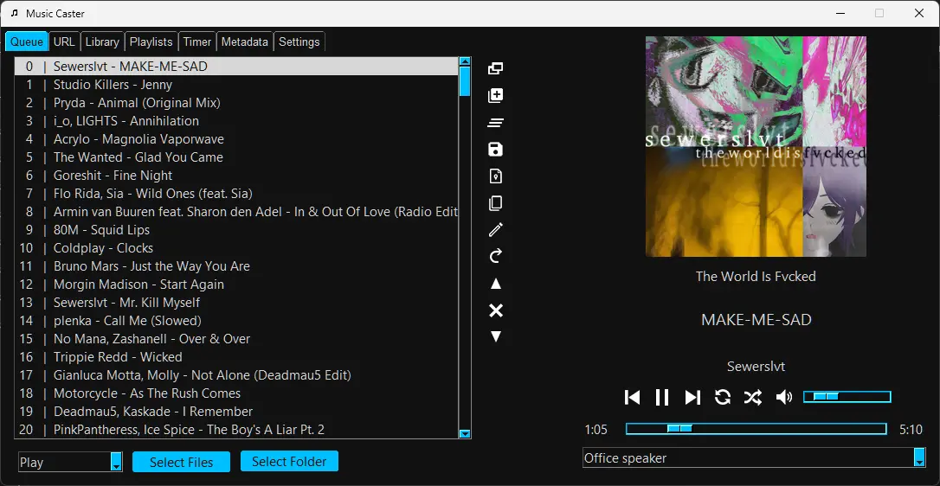Select Goreshit - Fine Night
Image resolution: width=940 pixels, height=486 pixels.
[x=236, y=176]
